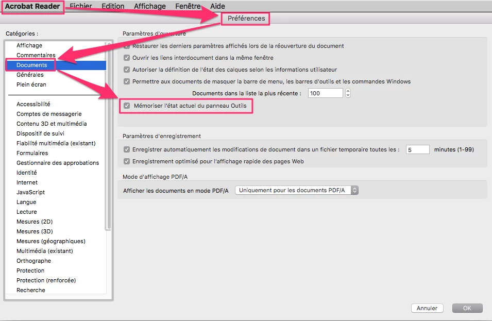492x321 pixels.
Task: Select the JavaScript category
Action: [x=31, y=192]
